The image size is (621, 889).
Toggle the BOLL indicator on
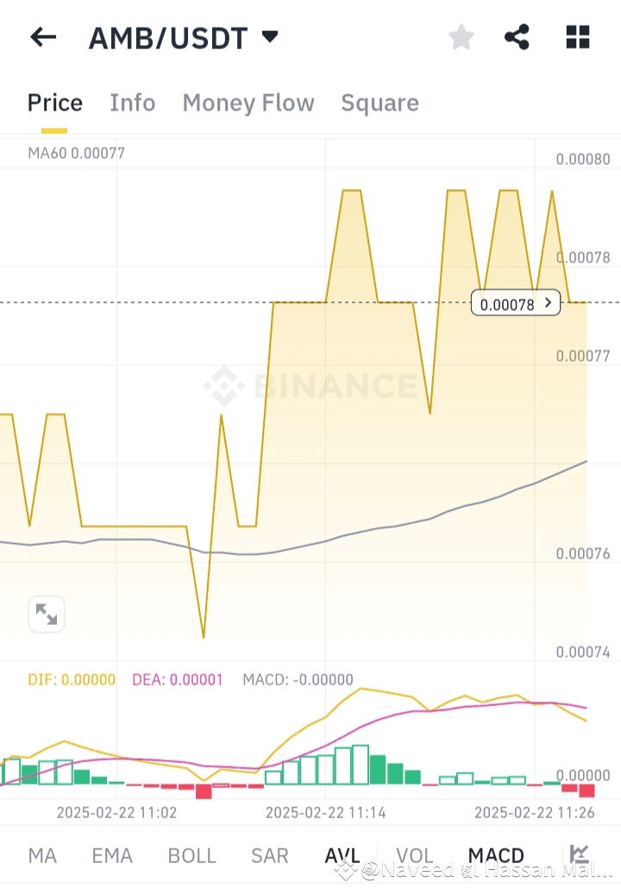(x=192, y=855)
